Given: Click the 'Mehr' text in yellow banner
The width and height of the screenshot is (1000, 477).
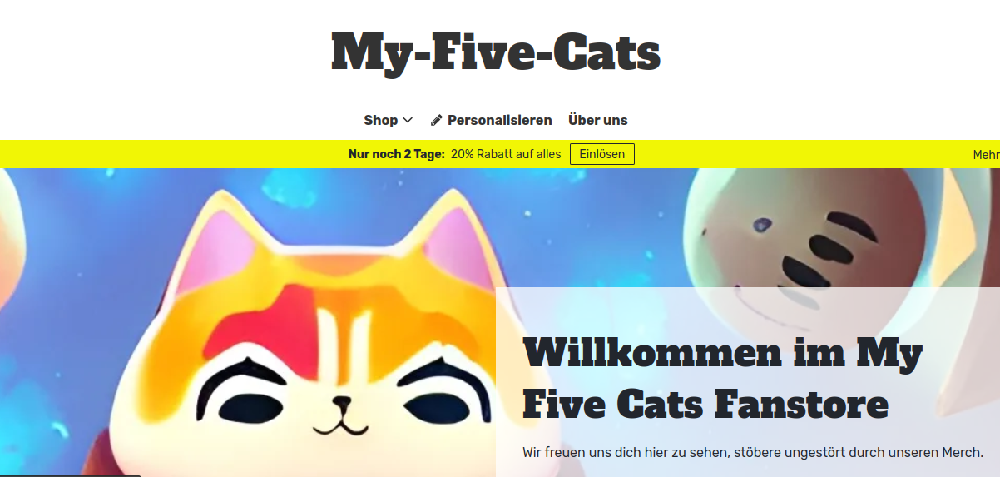Looking at the screenshot, I should 986,155.
